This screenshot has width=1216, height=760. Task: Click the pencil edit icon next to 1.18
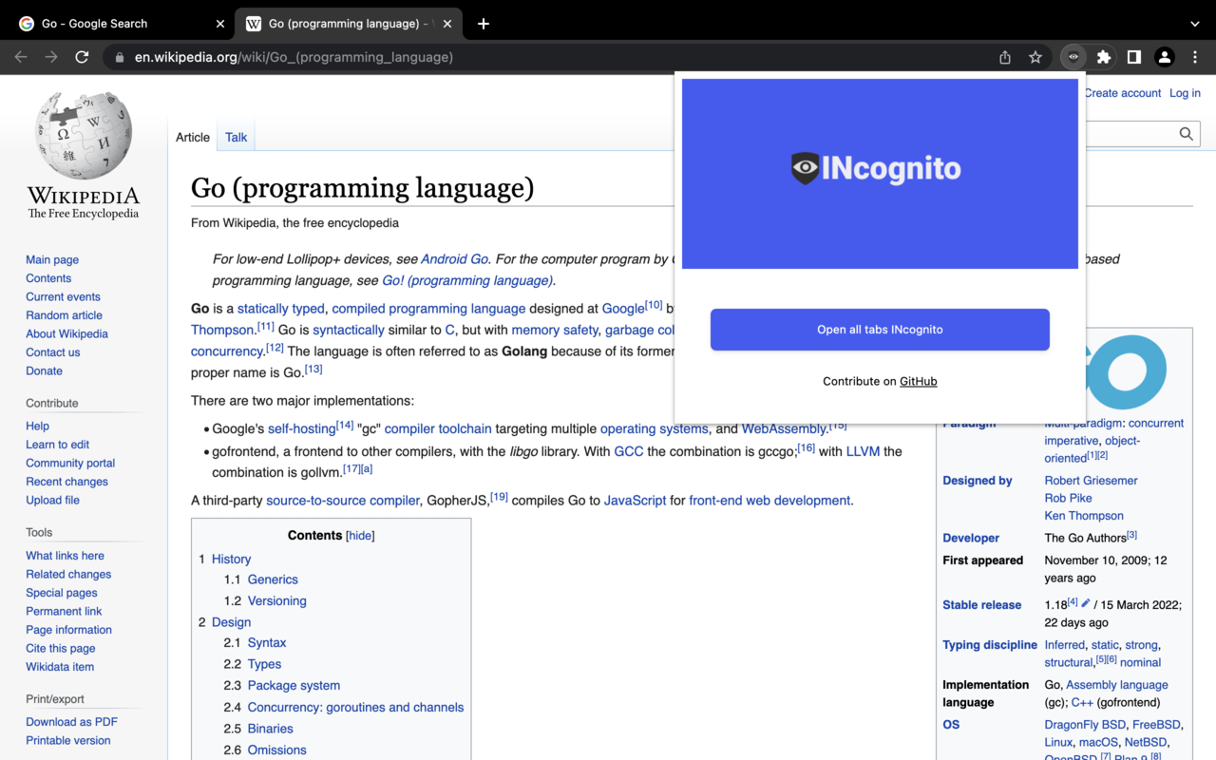click(x=1086, y=603)
